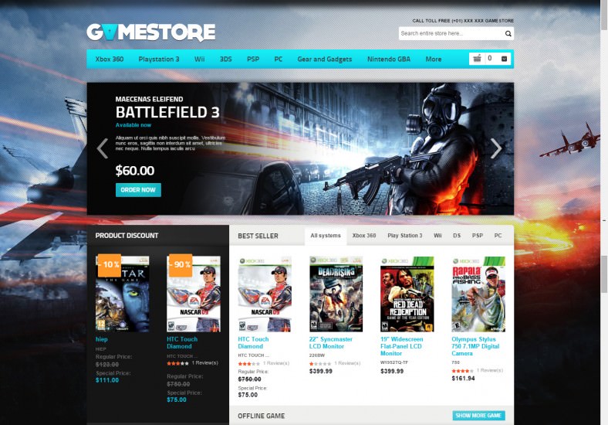The width and height of the screenshot is (608, 425).
Task: Click the GameStore logo
Action: (151, 32)
